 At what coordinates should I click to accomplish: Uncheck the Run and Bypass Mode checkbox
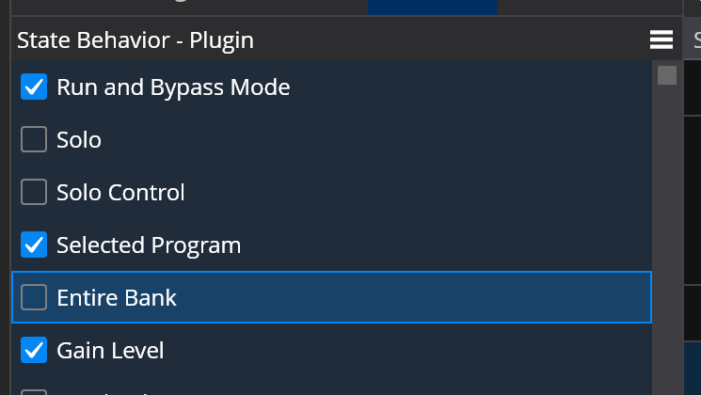[34, 87]
